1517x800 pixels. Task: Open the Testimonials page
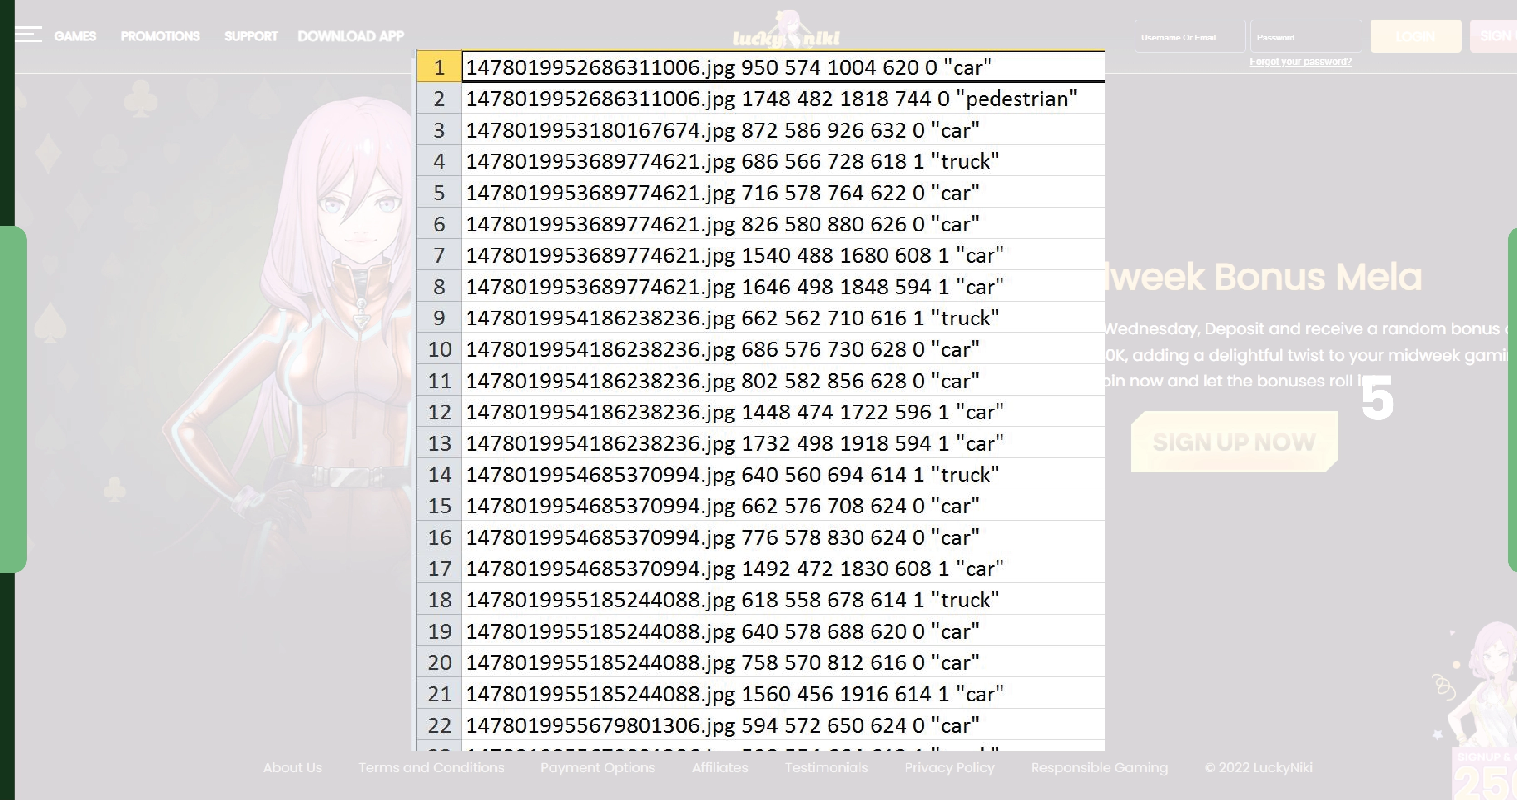826,768
